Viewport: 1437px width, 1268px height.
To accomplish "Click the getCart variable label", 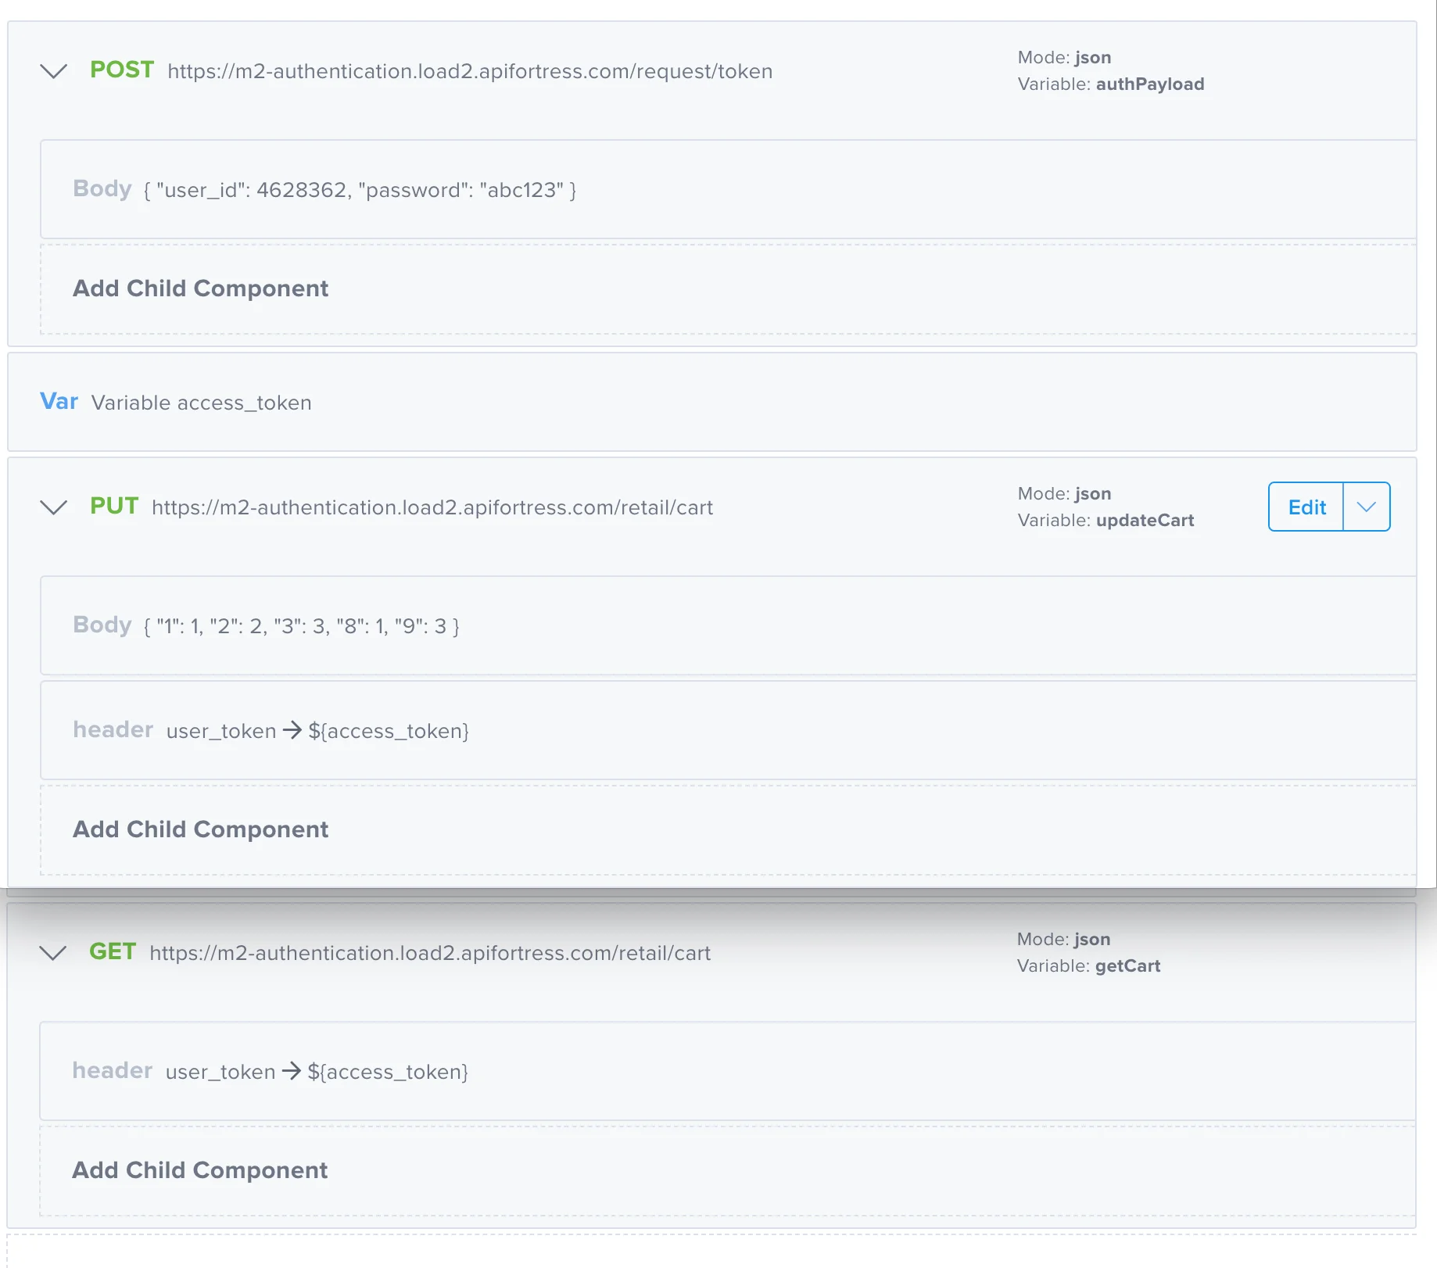I will point(1127,966).
